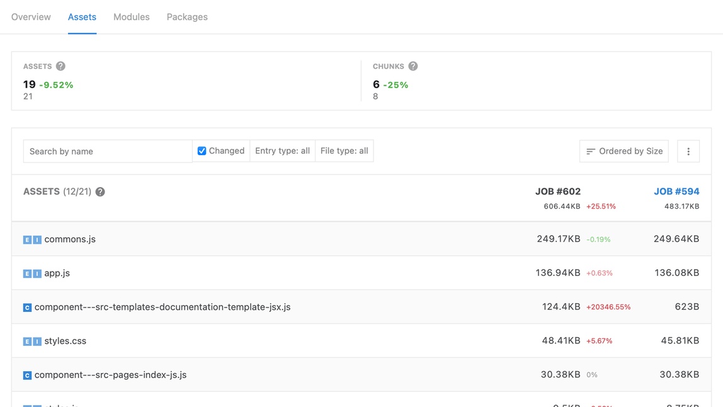Open the three-dot options menu
723x407 pixels.
coord(688,151)
